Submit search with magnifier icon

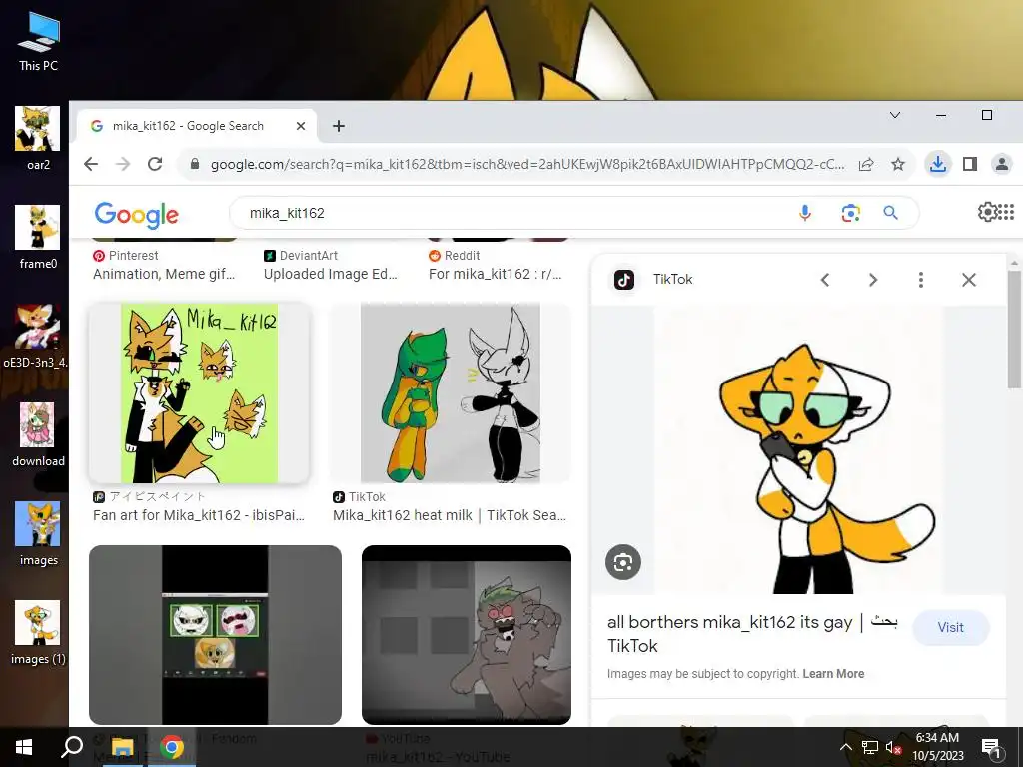pos(890,213)
